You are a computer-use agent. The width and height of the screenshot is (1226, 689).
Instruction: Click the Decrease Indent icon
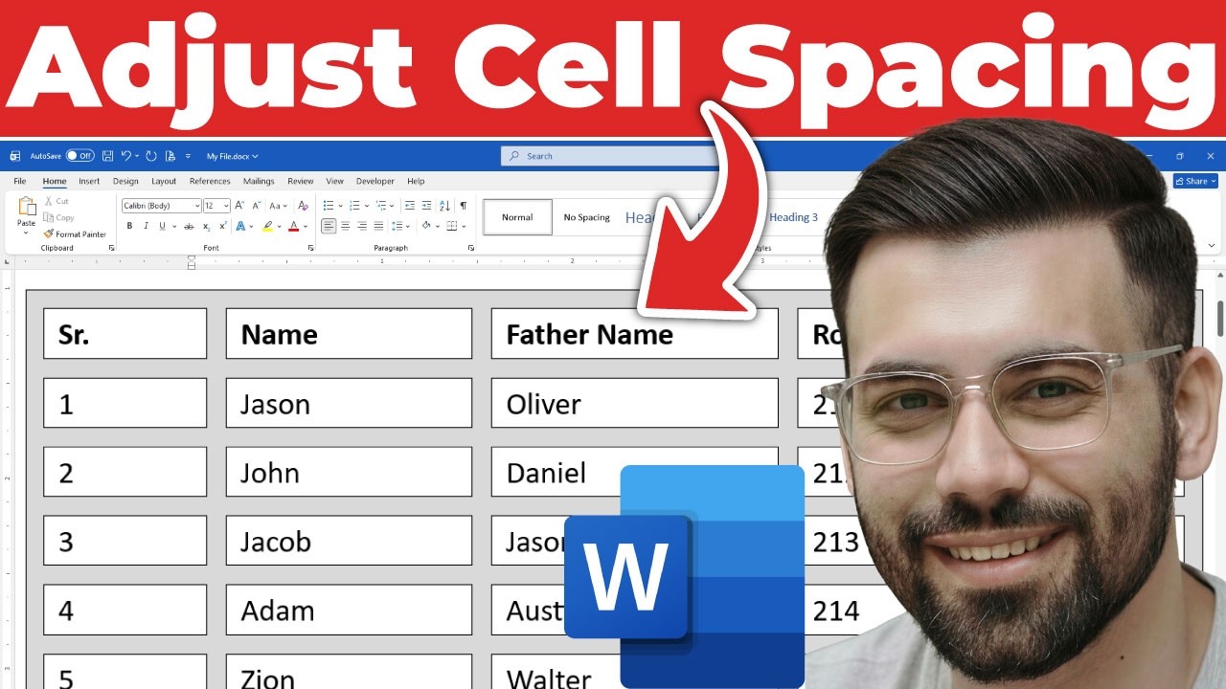tap(410, 206)
